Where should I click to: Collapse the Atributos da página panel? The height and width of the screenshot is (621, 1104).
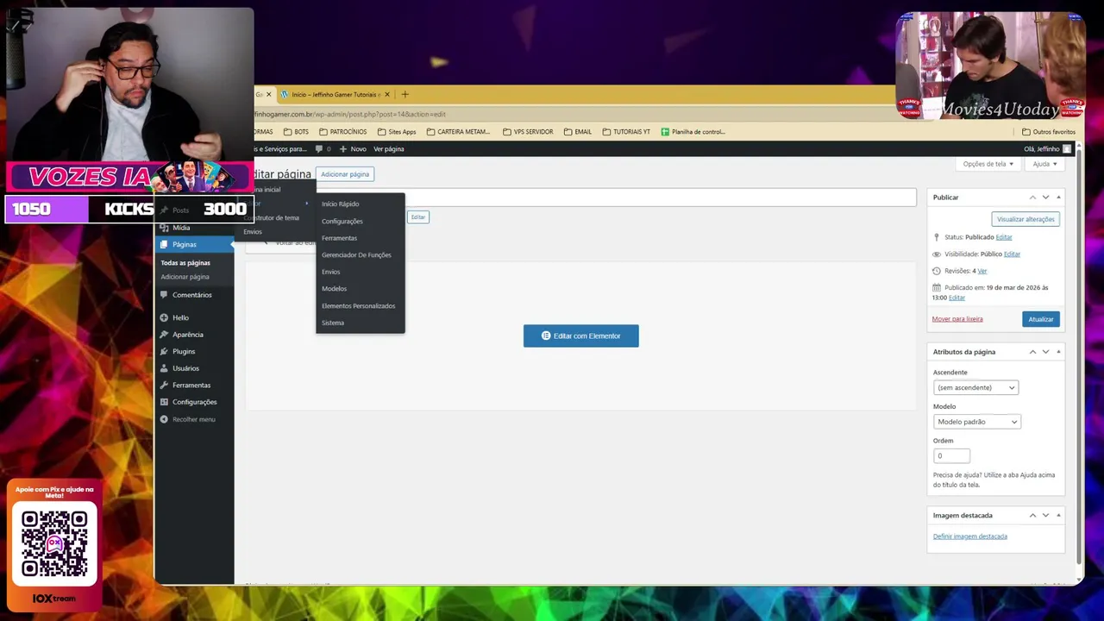point(1058,352)
